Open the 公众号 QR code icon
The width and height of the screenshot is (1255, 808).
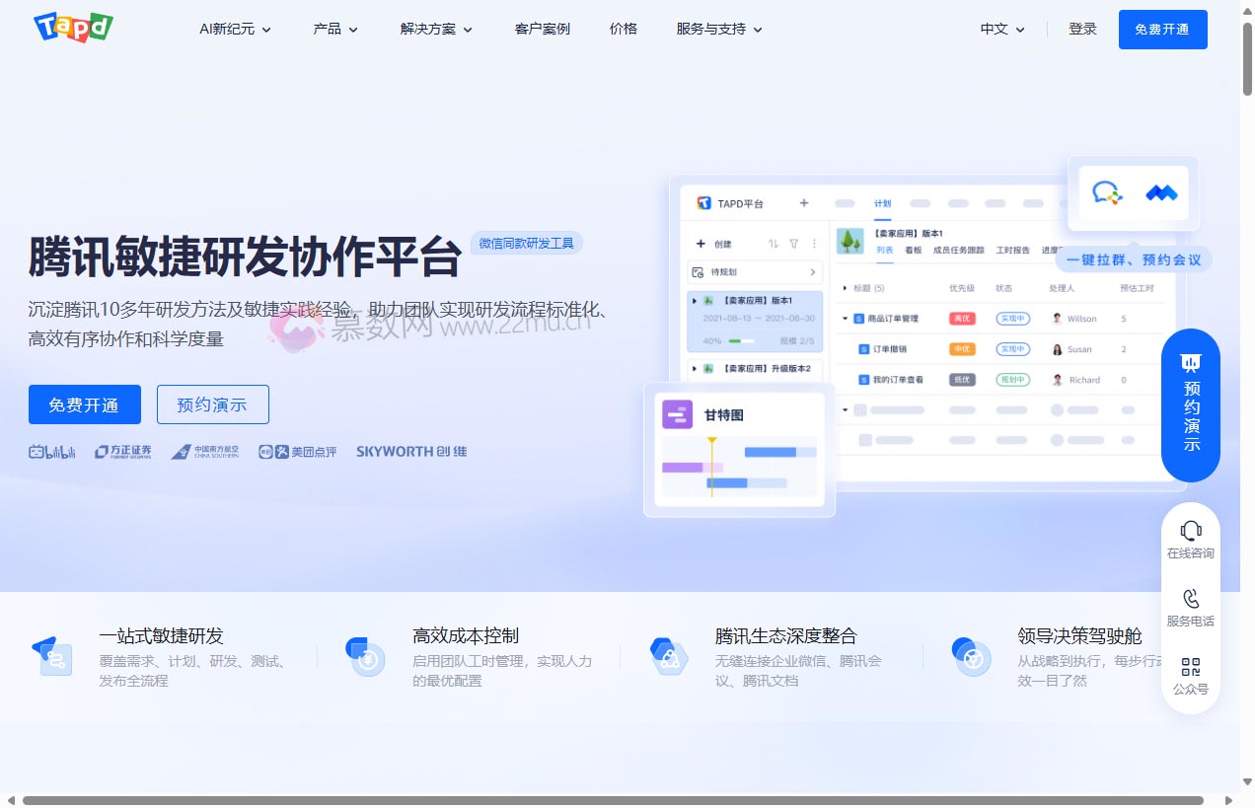[x=1191, y=667]
